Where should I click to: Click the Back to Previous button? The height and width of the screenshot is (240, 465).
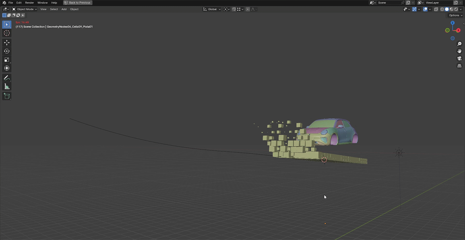tap(78, 3)
